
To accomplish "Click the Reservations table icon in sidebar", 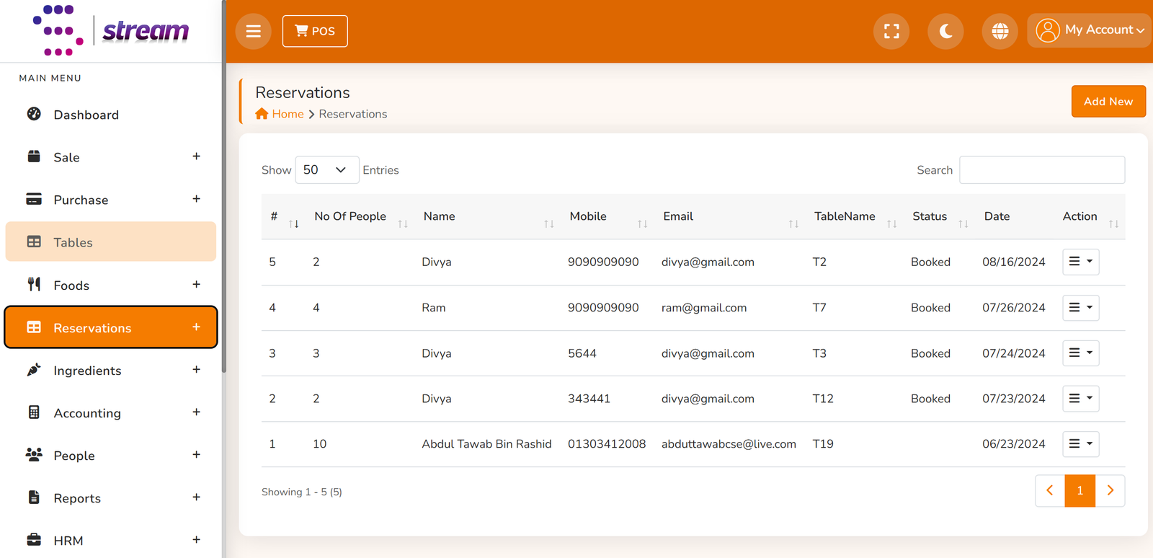I will tap(34, 327).
